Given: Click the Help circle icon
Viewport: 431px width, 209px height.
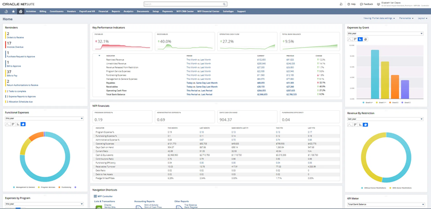Looking at the screenshot, I should coord(349,4).
